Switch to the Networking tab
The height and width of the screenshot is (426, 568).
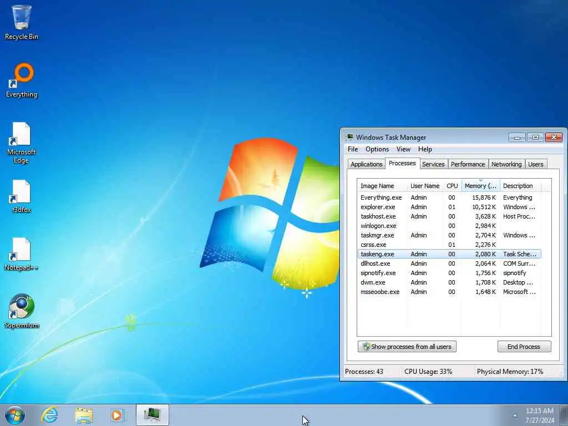506,164
